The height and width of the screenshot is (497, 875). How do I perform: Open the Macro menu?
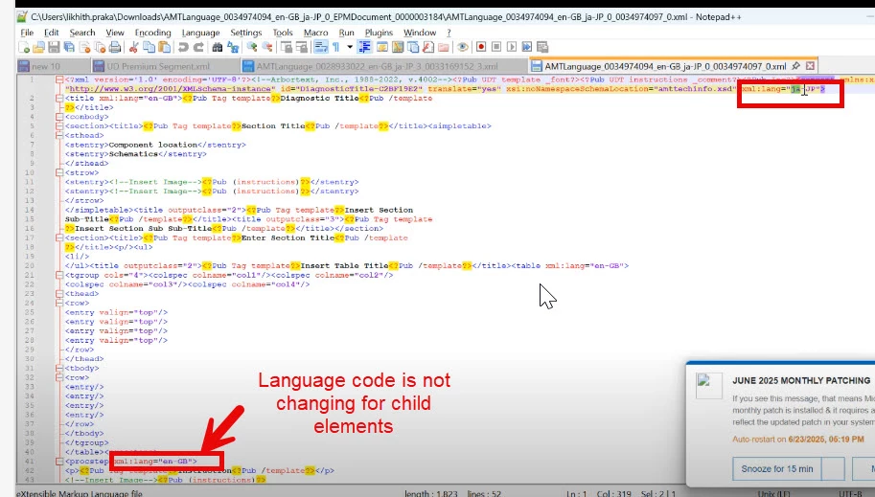(316, 33)
